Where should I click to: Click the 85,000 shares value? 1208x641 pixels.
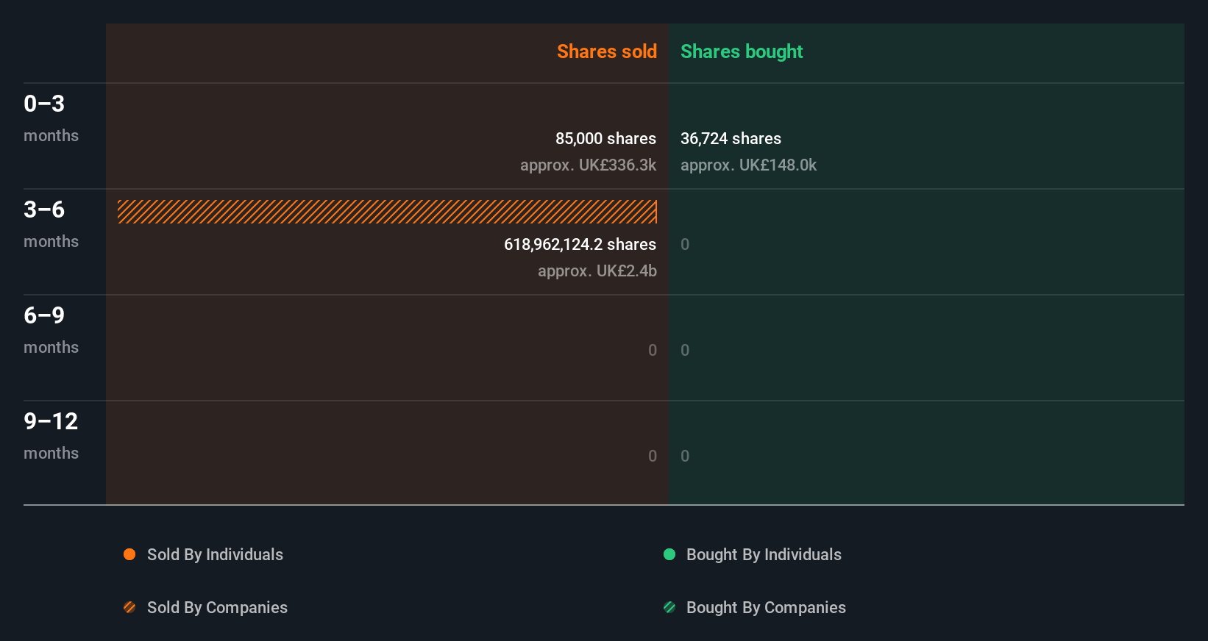coord(605,138)
